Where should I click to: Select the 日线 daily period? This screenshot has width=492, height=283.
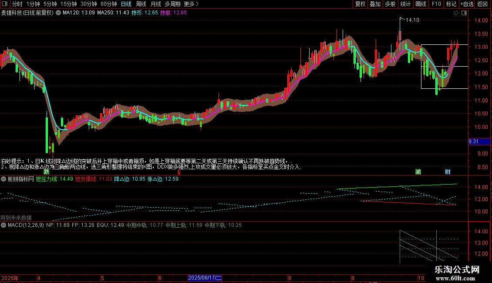[x=126, y=4]
